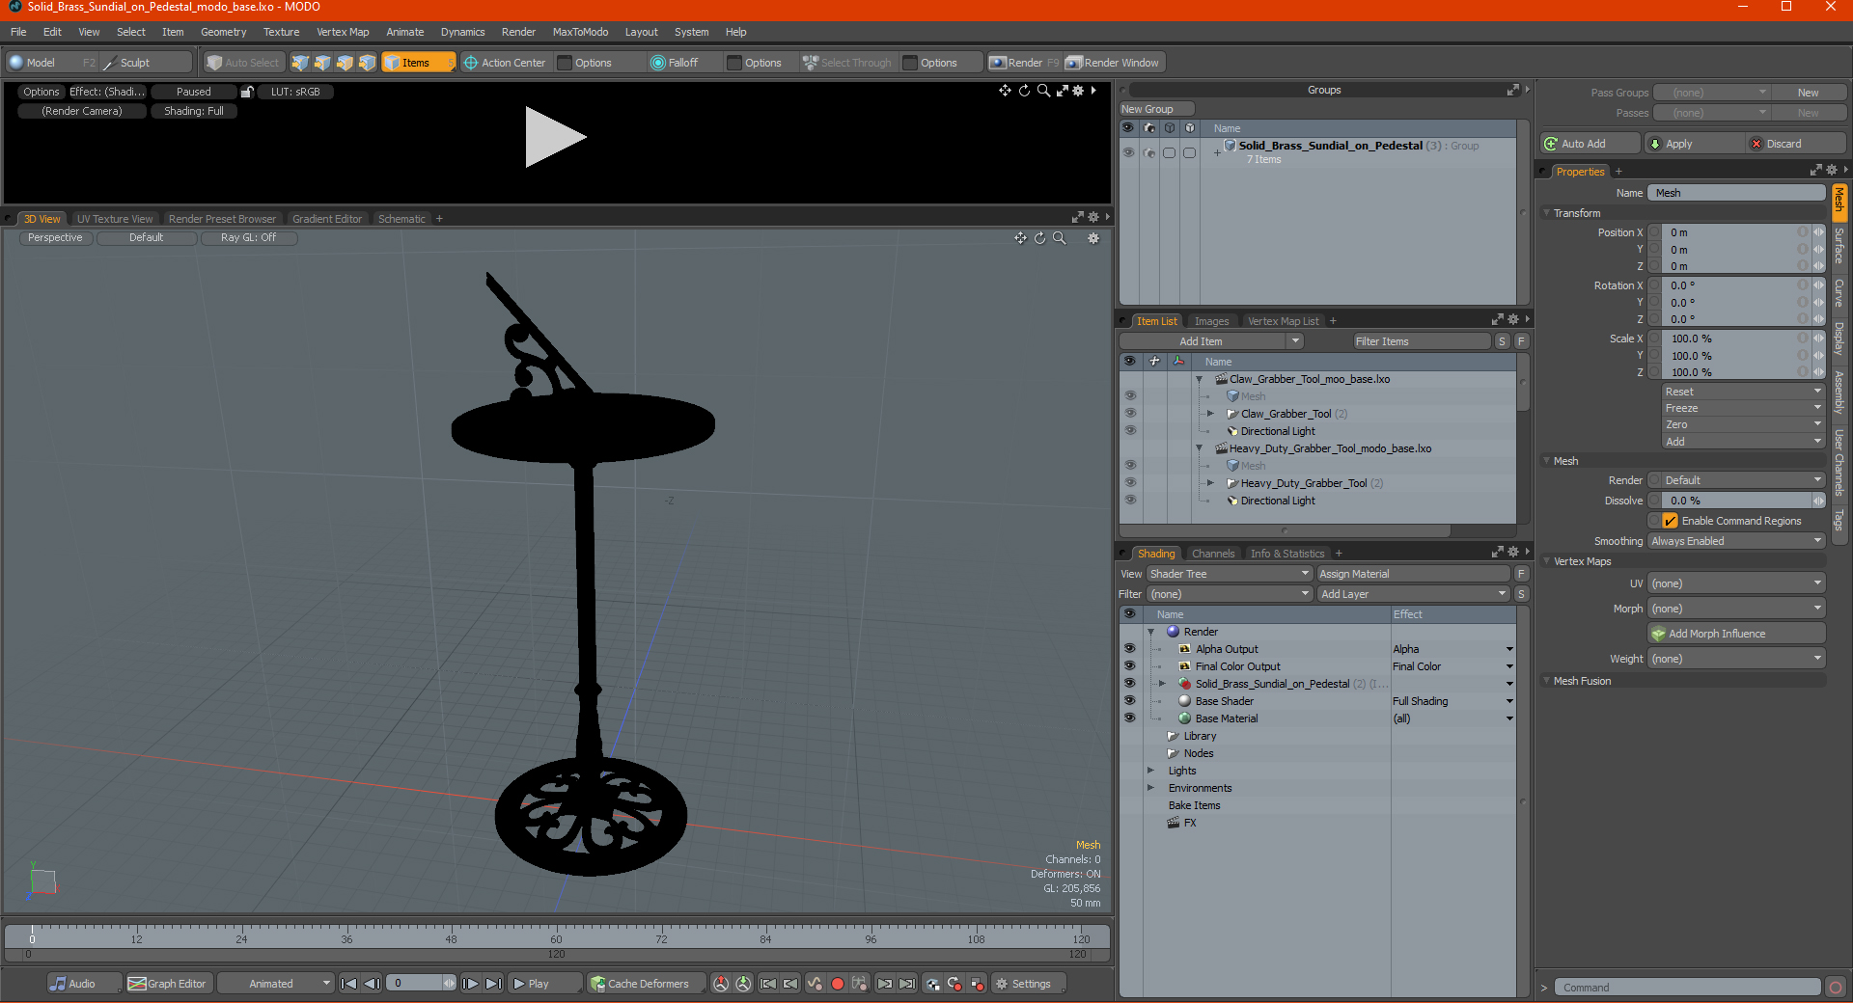Screen dimensions: 1853x1003
Task: Open Action Center tool
Action: tap(505, 63)
